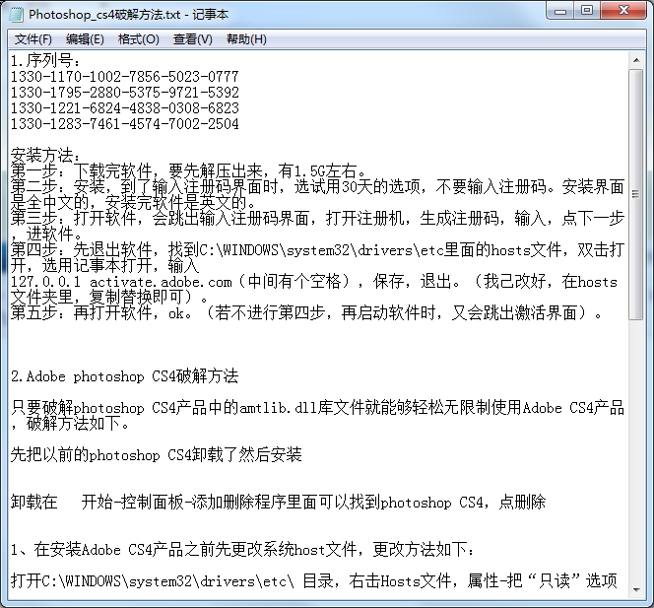This screenshot has height=608, width=654.
Task: Click serial number 1330-1283-7461-4574-7002-2504
Action: [125, 124]
